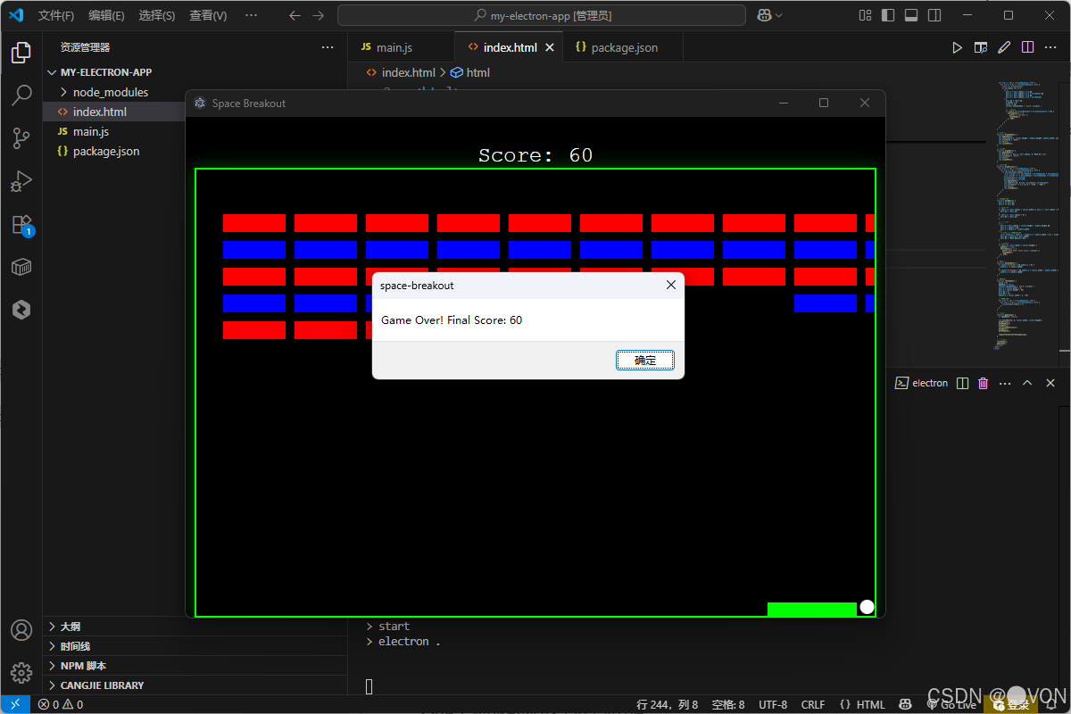The image size is (1071, 714).
Task: Switch to the package.json editor tab
Action: [624, 47]
